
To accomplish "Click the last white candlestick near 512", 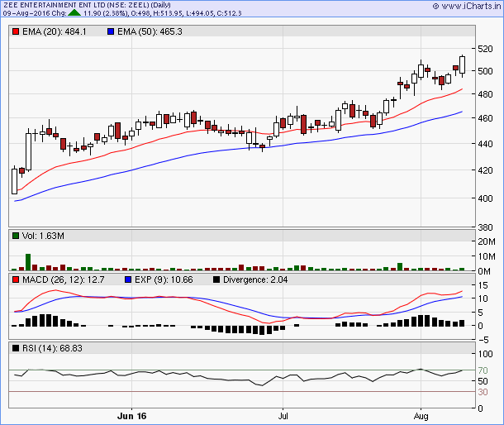I will pos(462,64).
